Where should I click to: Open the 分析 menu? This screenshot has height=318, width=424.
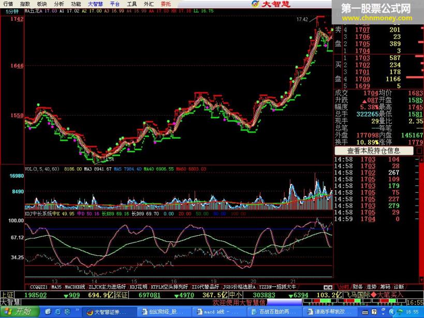[59, 4]
